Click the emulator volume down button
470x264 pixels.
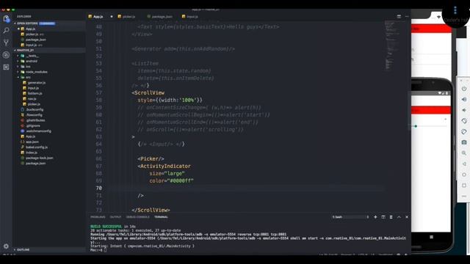tap(464, 110)
